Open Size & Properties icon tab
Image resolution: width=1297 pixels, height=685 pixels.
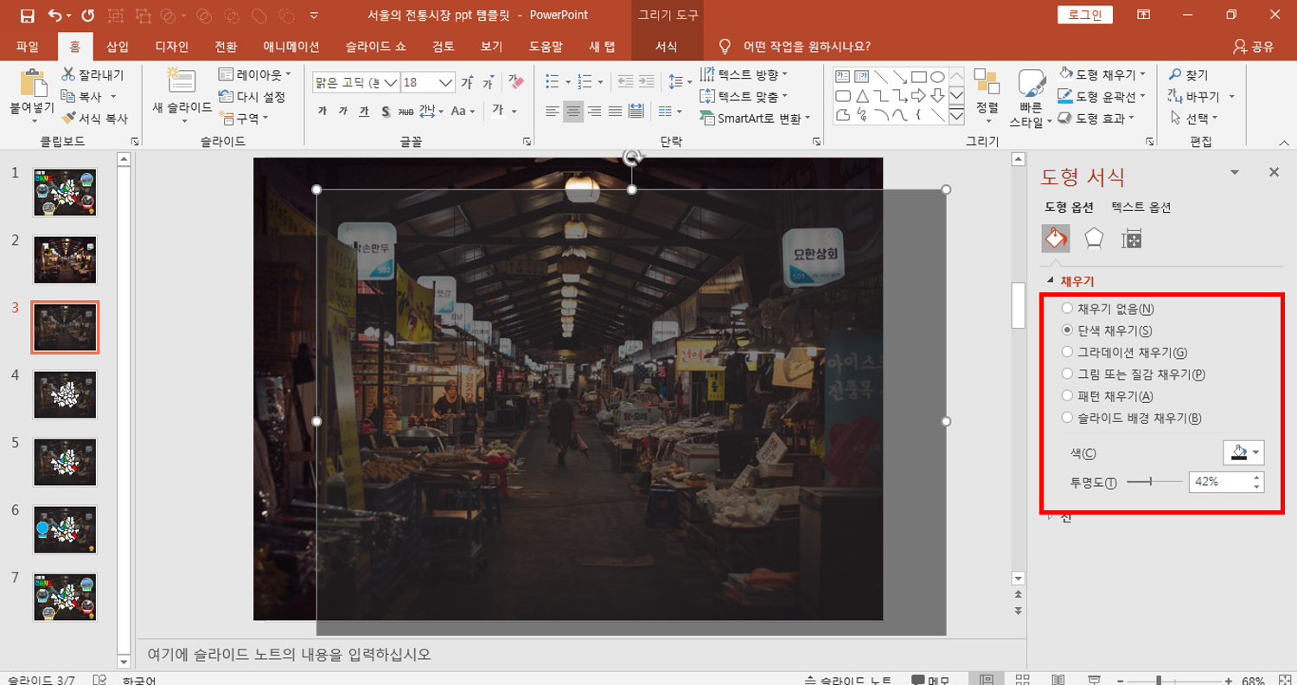[1131, 238]
